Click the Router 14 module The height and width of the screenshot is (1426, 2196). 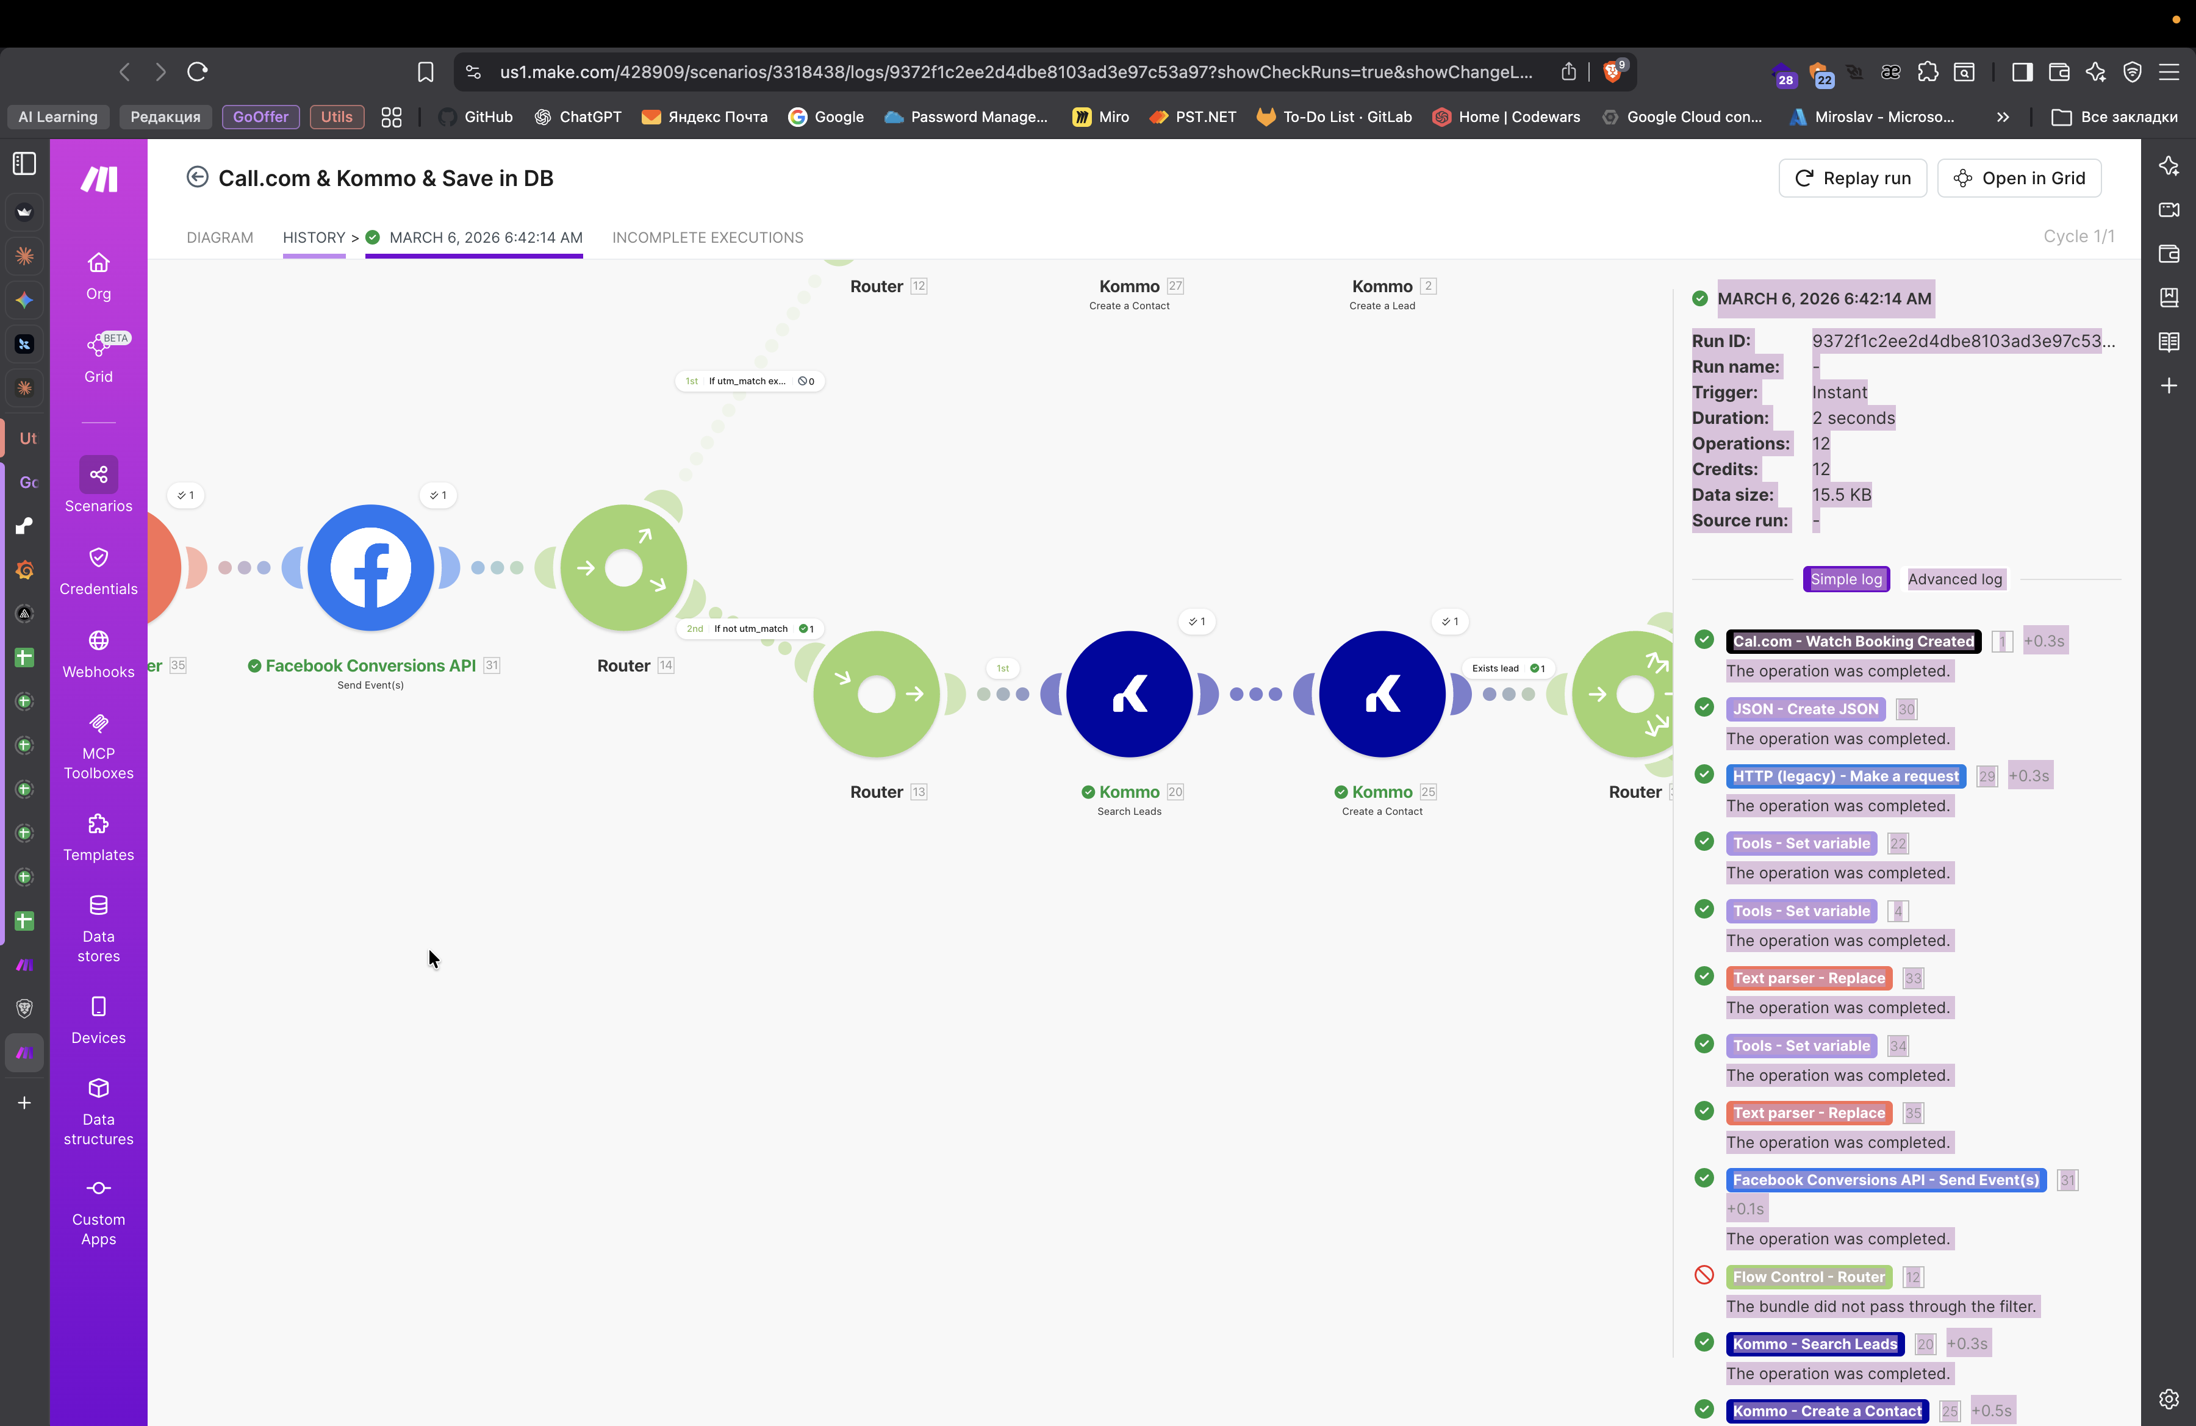(x=623, y=567)
